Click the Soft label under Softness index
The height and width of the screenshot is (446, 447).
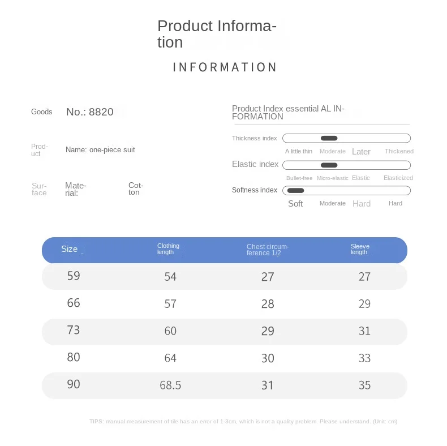(x=295, y=204)
